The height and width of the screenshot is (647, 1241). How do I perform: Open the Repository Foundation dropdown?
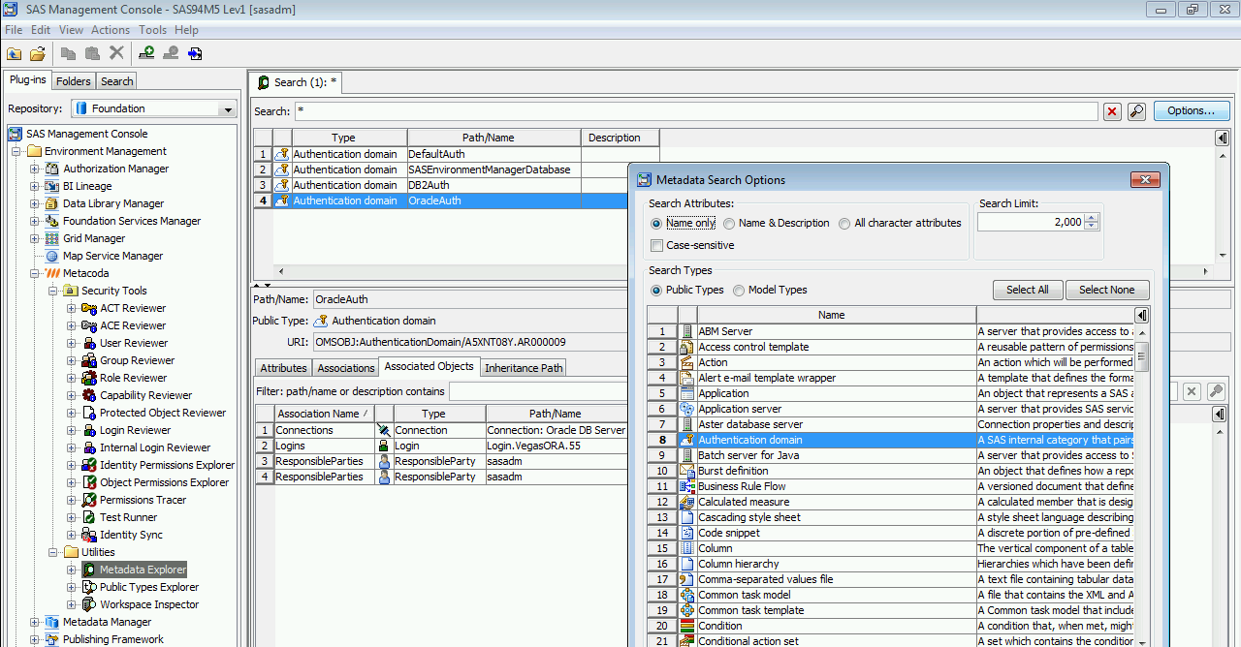point(228,109)
